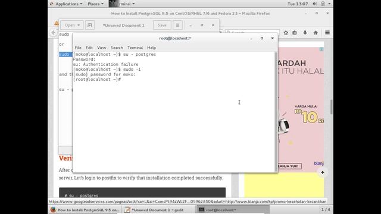Open the Firefox hamburger menu
Screen dimensions: 381x214
pyautogui.click(x=327, y=33)
